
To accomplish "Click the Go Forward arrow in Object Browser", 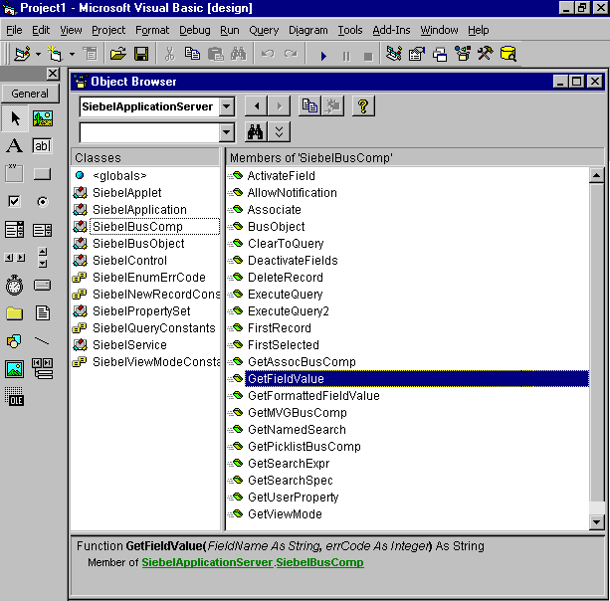I will [279, 105].
